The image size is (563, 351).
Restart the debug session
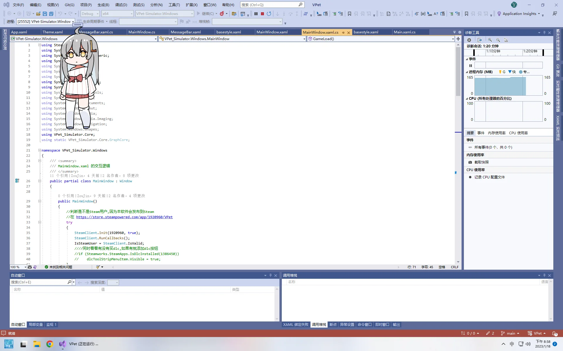coord(269,14)
